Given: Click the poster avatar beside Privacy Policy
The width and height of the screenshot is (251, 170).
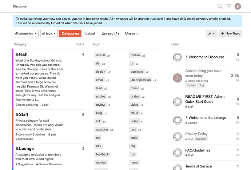Looking at the screenshot, I should point(178,137).
